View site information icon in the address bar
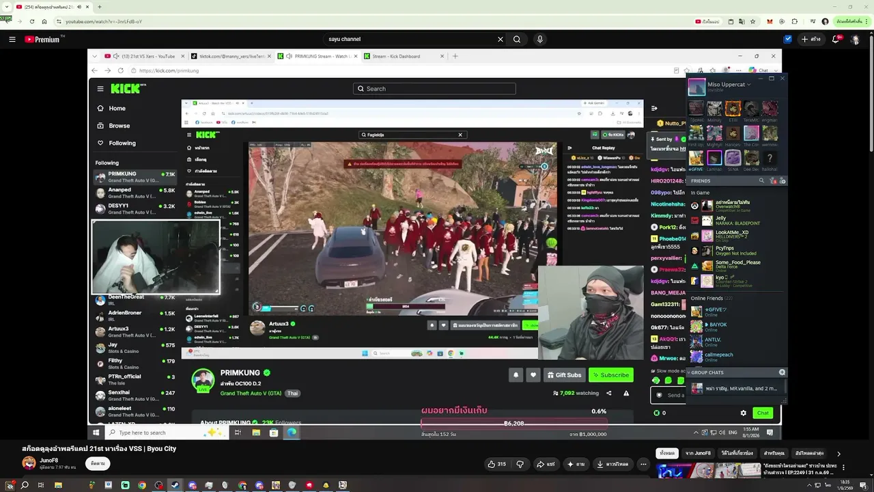Screen dimensions: 874x492 60,22
